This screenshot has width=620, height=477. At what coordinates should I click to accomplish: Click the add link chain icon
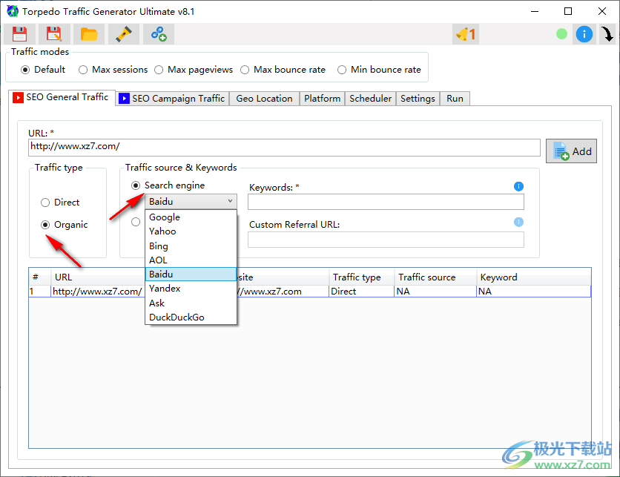[159, 34]
